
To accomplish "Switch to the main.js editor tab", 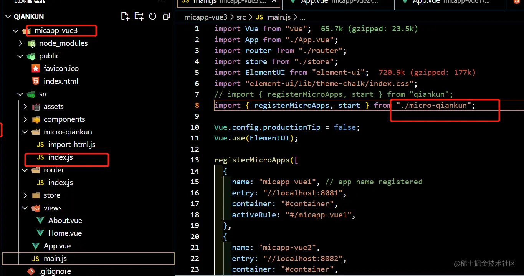I will tap(228, 3).
